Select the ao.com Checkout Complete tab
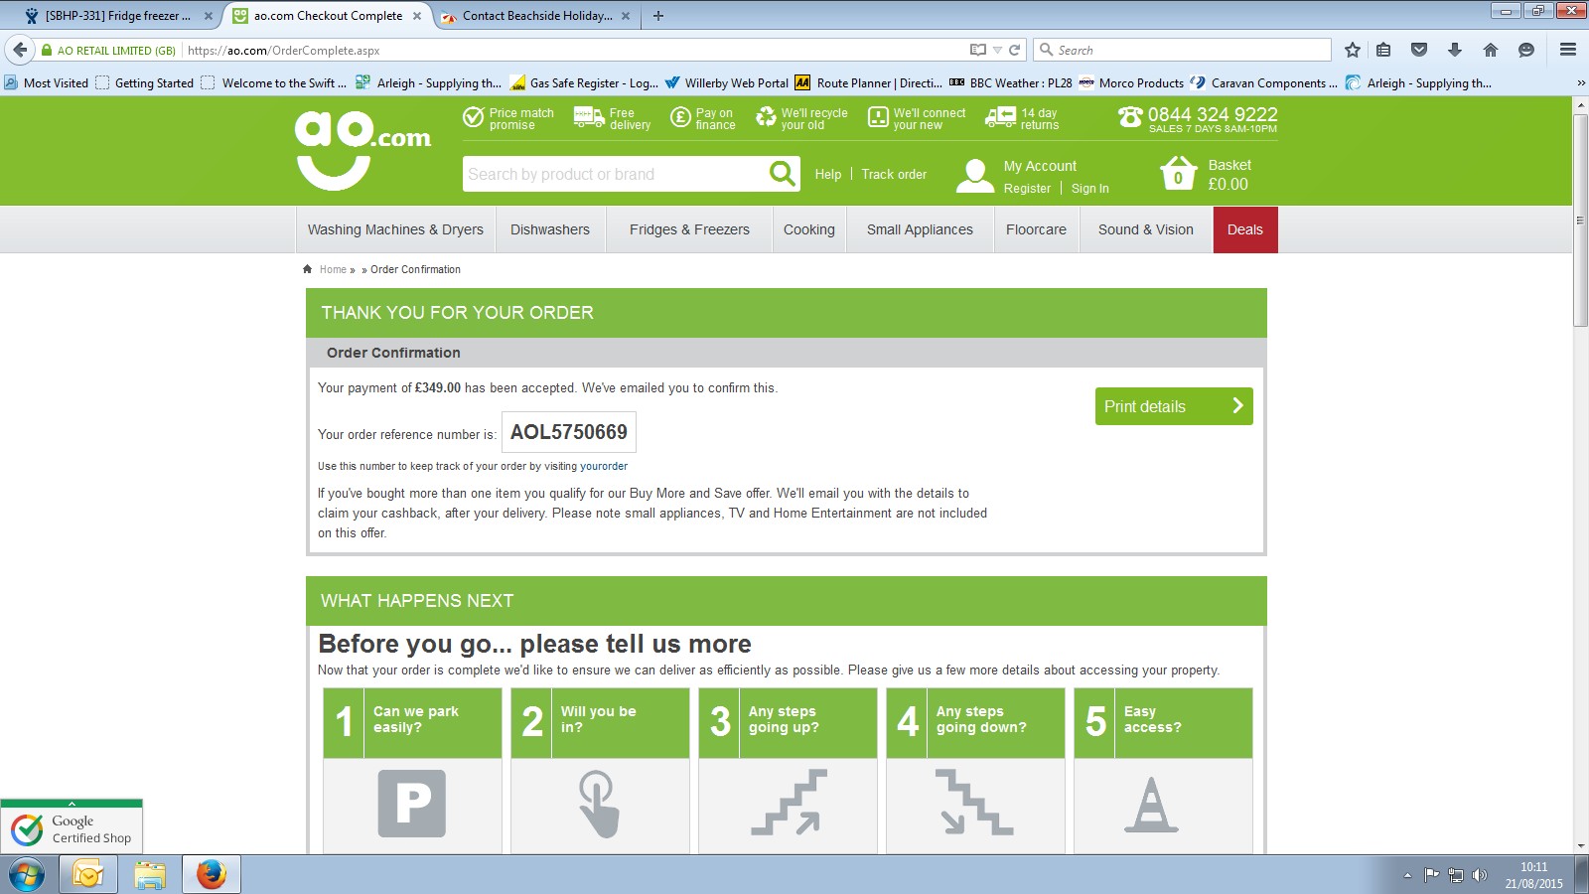This screenshot has height=894, width=1589. tap(327, 16)
